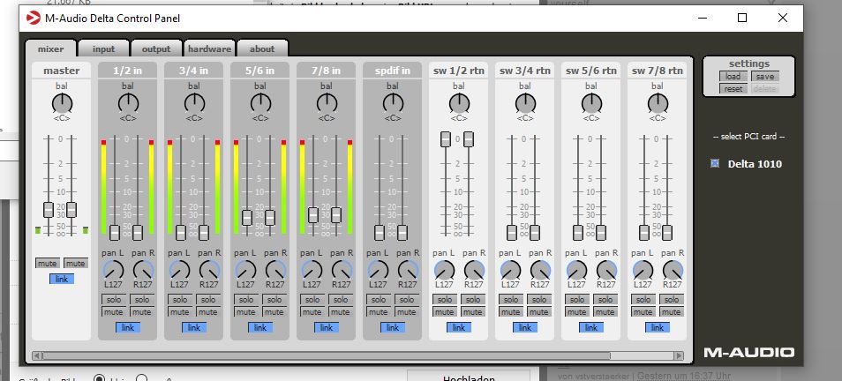Viewport: 842px width, 381px height.
Task: Toggle link on the sw 3/4 rtn channel
Action: click(x=524, y=327)
